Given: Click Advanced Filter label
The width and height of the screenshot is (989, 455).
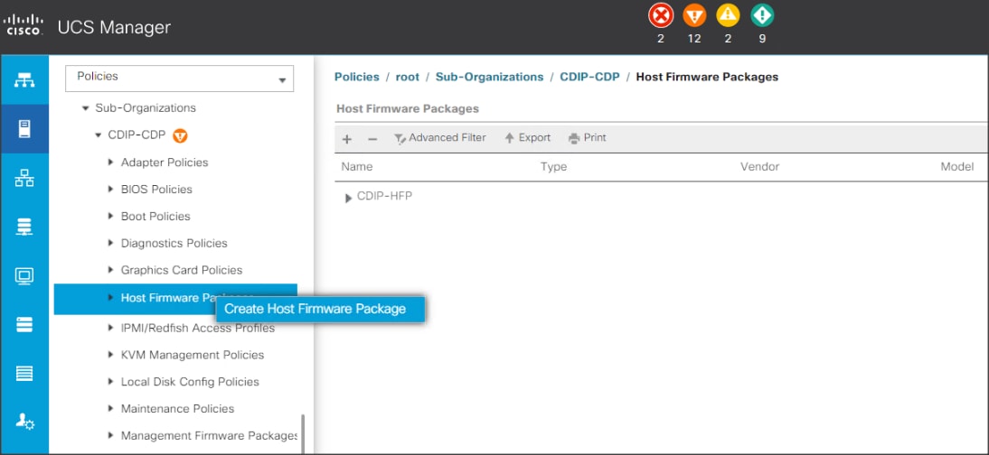Looking at the screenshot, I should coord(447,137).
